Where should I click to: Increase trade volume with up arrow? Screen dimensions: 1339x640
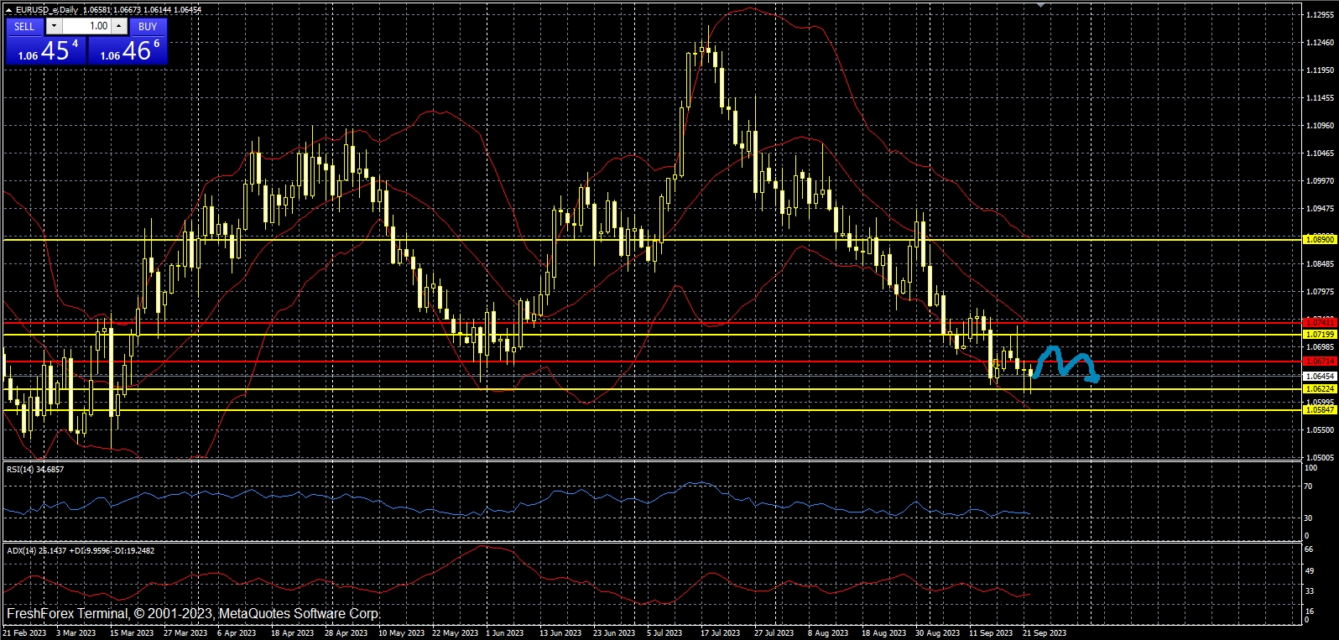click(119, 26)
